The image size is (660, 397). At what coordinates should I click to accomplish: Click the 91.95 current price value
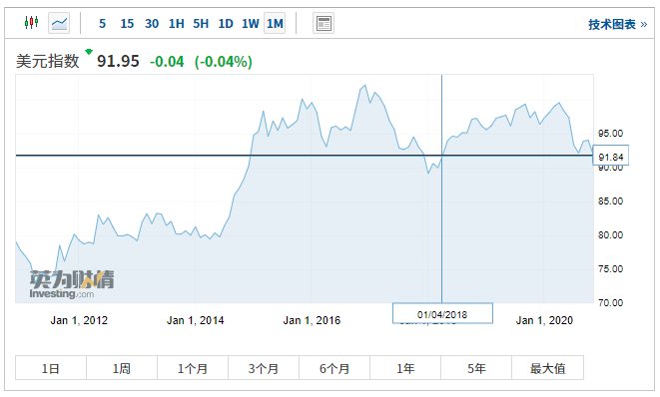[x=118, y=62]
